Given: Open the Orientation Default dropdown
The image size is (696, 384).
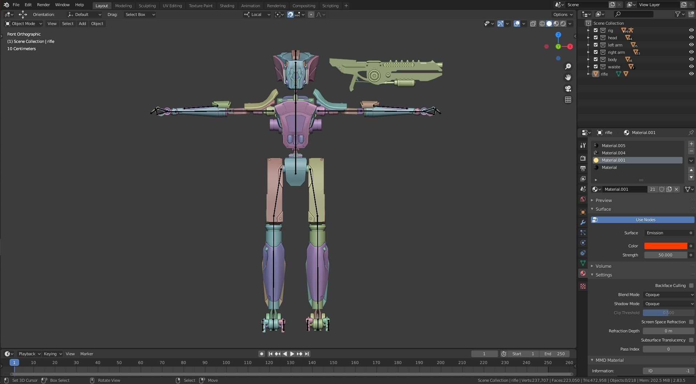Looking at the screenshot, I should pyautogui.click(x=84, y=15).
